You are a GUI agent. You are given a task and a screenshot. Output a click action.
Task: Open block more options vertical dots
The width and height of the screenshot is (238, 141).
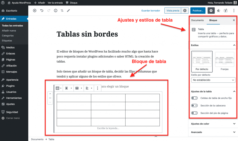[97, 88]
